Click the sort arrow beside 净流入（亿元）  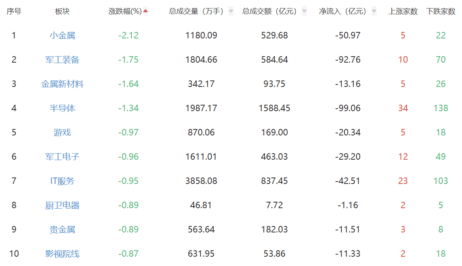[x=374, y=11]
